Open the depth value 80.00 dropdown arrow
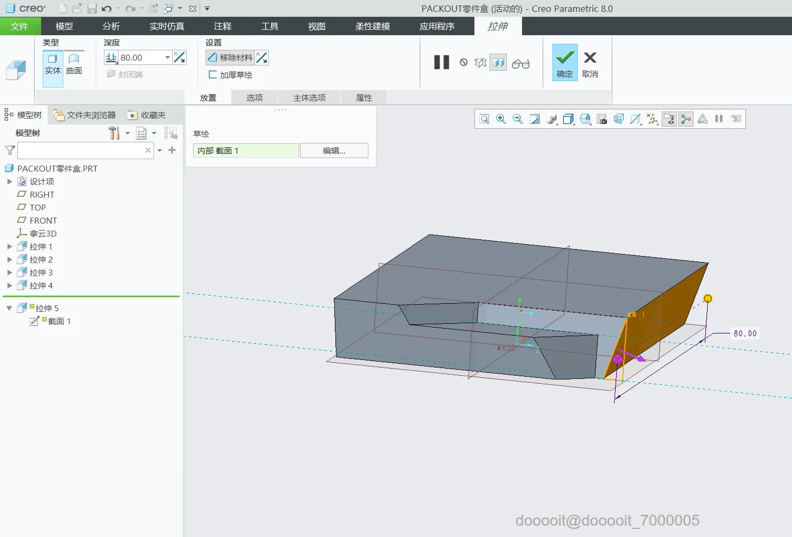 (168, 57)
